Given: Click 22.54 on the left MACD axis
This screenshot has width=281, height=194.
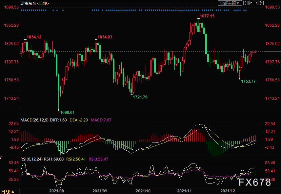Looking at the screenshot, I should pos(14,124).
